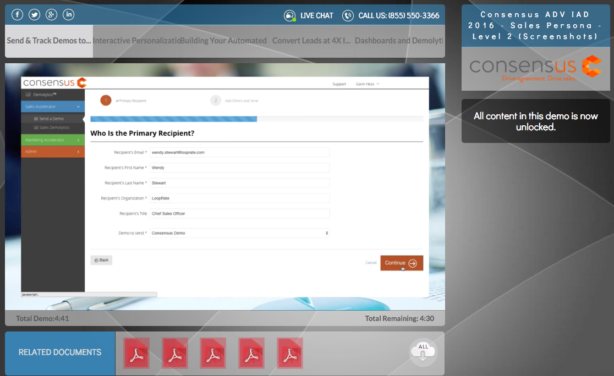Click the Recipient's First Name field
This screenshot has height=376, width=614.
tap(240, 168)
